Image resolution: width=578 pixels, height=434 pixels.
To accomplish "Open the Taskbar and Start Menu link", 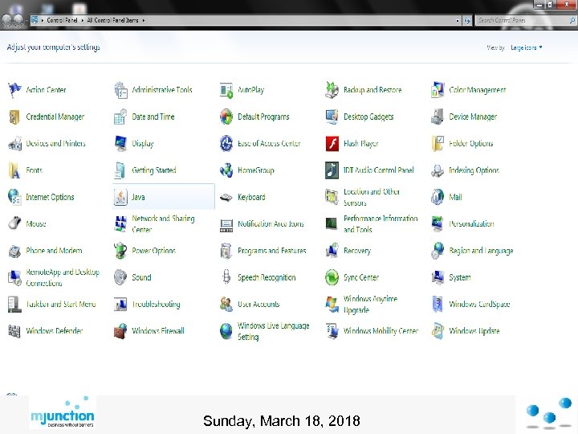I will 61,304.
